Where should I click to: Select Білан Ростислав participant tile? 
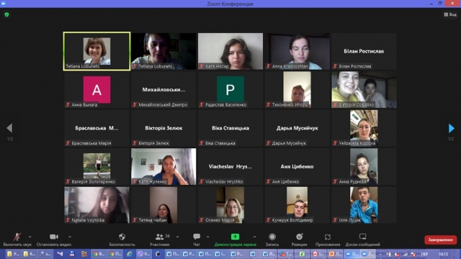pos(364,51)
